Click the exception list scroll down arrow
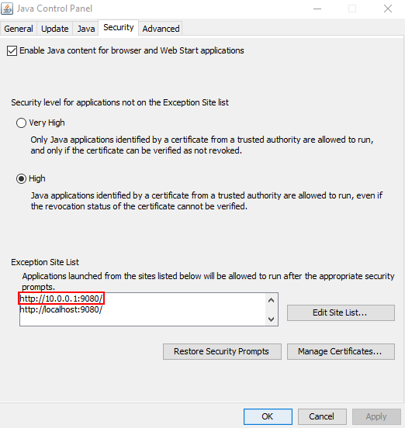Image resolution: width=405 pixels, height=428 pixels. coord(271,319)
